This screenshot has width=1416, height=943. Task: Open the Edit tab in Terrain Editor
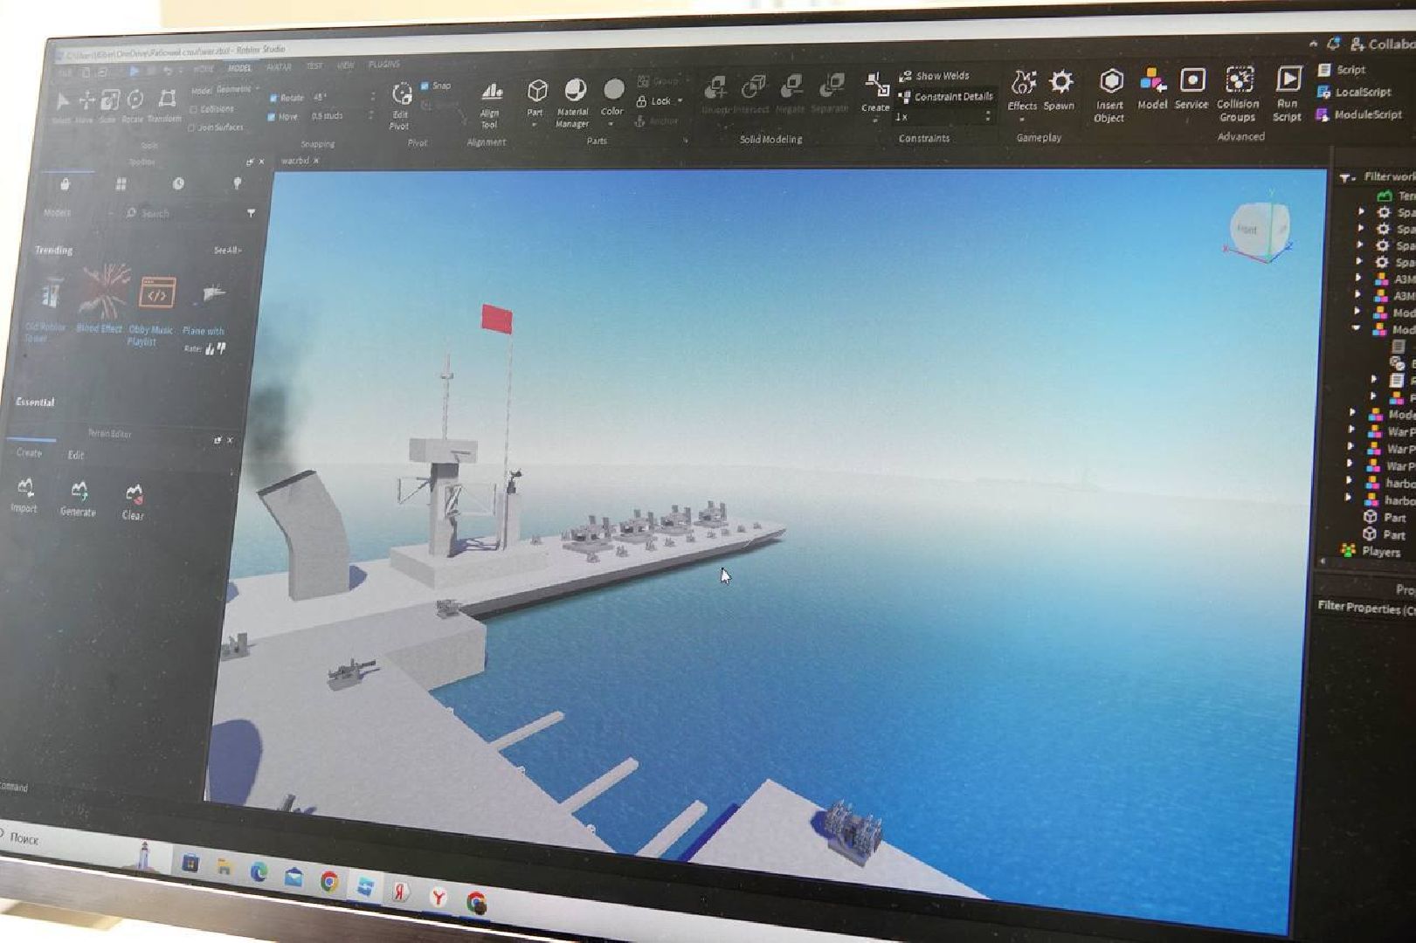coord(76,455)
